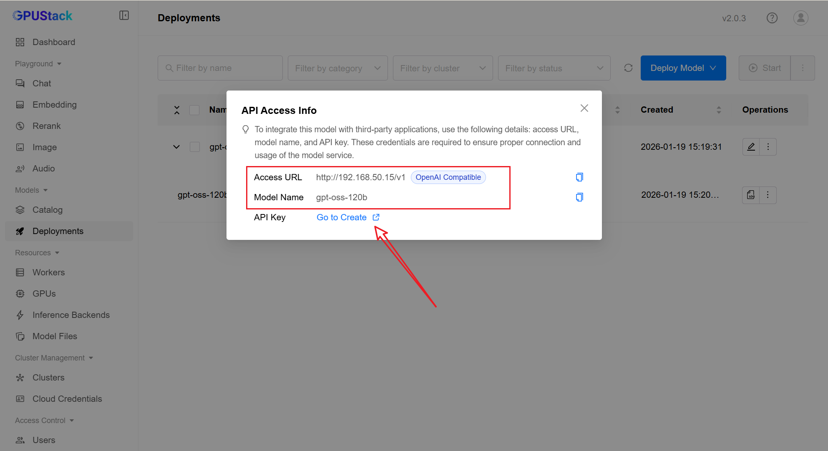828x451 pixels.
Task: Open the Filter by category dropdown
Action: click(x=337, y=68)
